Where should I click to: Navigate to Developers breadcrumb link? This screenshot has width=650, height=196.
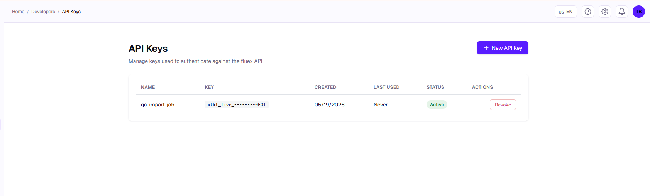[x=43, y=12]
